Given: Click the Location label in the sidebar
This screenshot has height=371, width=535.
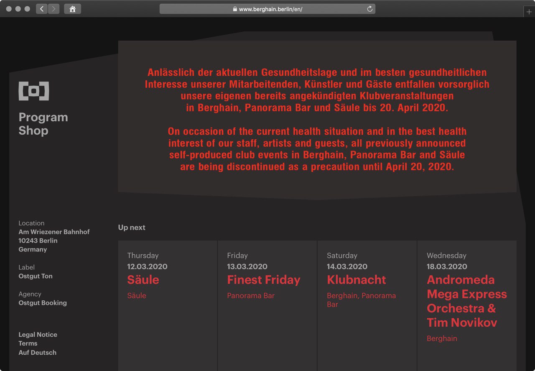Looking at the screenshot, I should tap(31, 223).
